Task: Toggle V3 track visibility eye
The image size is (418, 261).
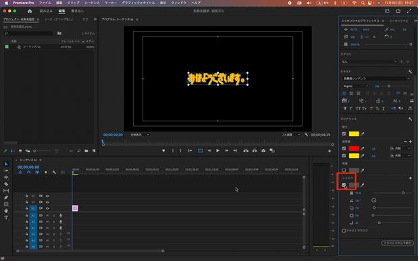Action: (47, 196)
